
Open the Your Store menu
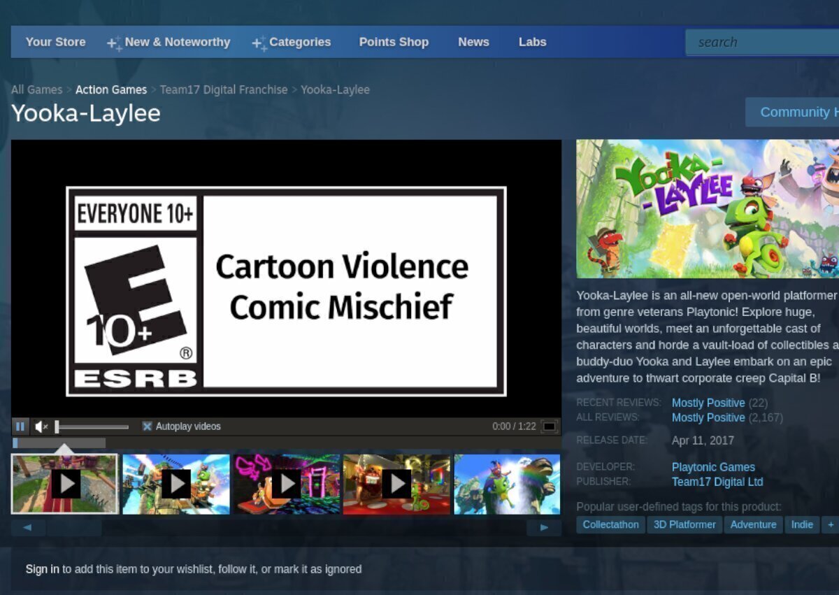55,42
